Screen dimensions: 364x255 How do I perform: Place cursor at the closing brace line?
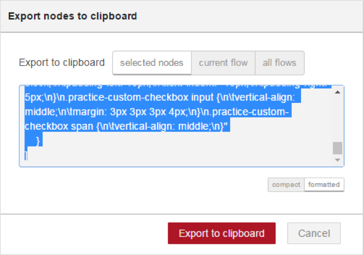(38, 141)
